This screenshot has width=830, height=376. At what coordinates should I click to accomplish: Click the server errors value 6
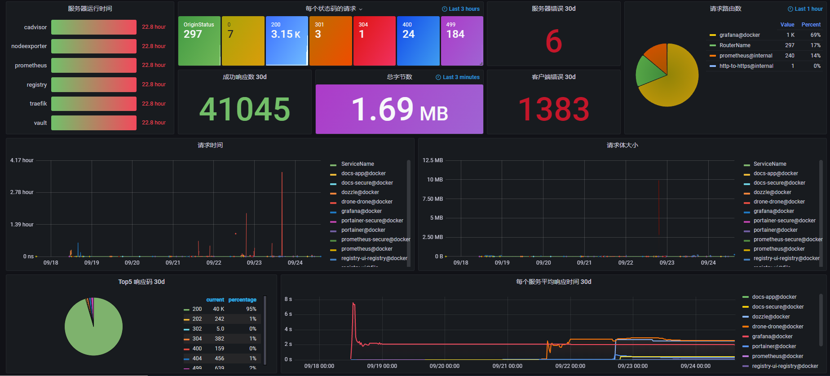coord(553,41)
